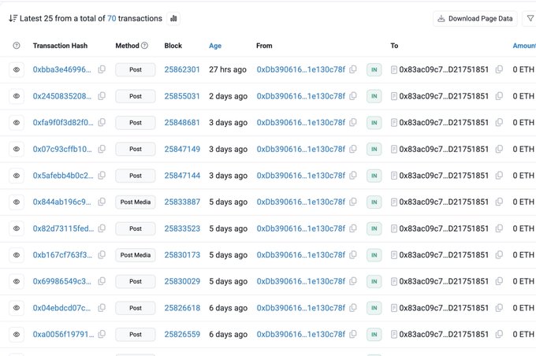
Task: Preview transaction 0xbba3e46996 with eye icon
Action: [x=17, y=69]
